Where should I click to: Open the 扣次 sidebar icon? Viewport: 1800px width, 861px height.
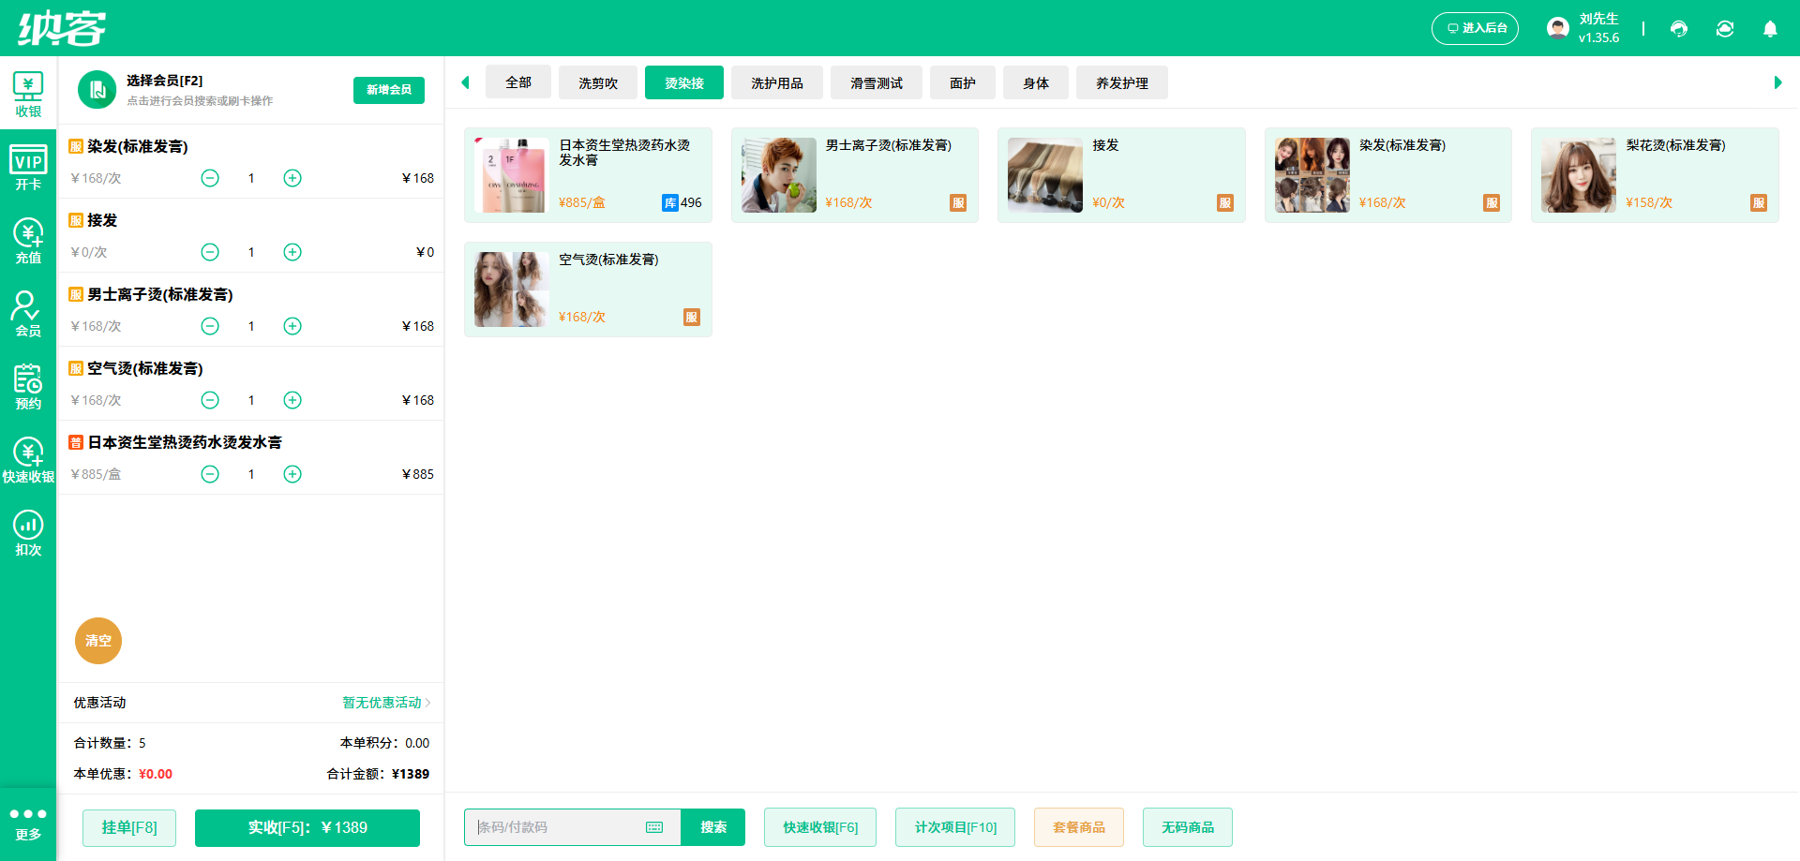coord(28,533)
